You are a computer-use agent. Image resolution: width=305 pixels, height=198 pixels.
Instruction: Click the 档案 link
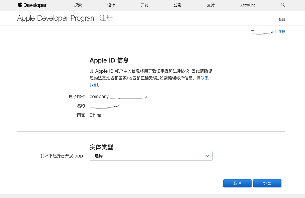282,19
